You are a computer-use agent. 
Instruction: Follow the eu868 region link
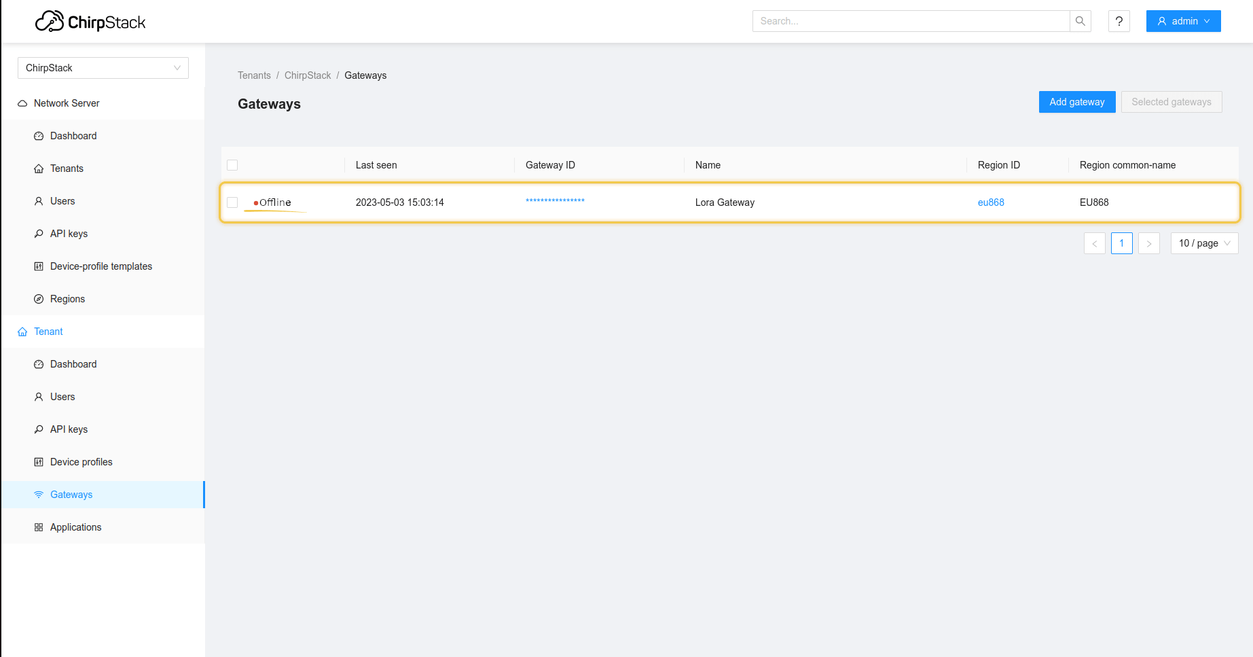point(991,202)
